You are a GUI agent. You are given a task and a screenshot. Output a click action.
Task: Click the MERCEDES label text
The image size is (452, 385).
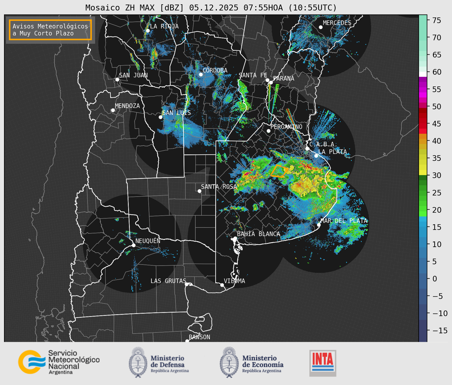[337, 23]
